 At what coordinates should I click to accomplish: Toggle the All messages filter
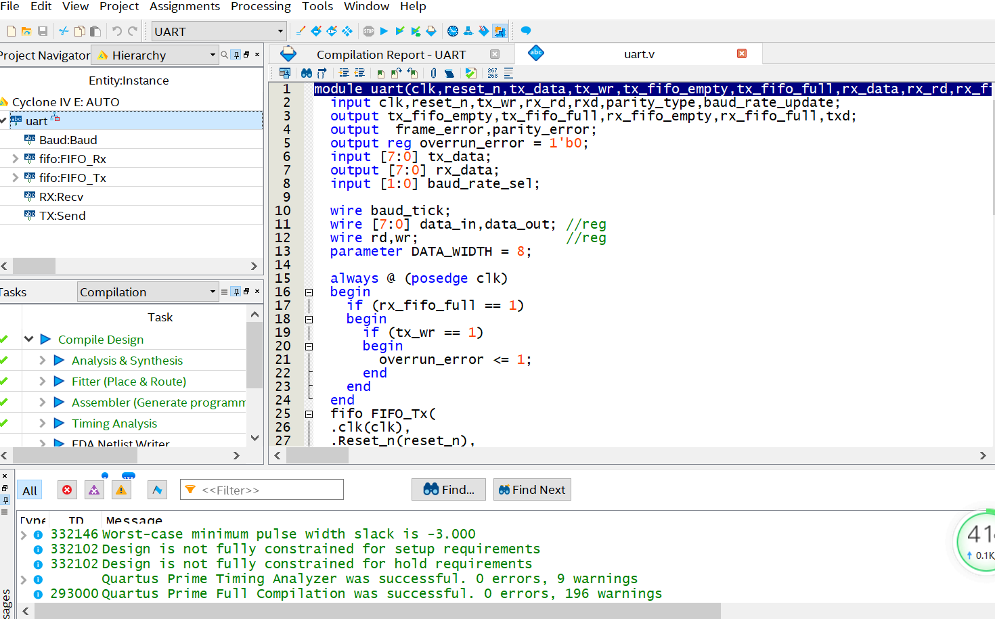pyautogui.click(x=30, y=490)
